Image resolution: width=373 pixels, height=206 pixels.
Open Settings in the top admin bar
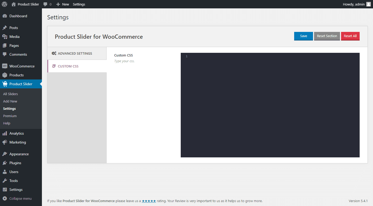coord(79,4)
